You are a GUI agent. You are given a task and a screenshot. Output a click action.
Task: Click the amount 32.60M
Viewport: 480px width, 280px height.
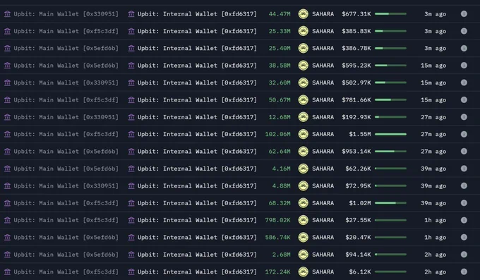click(x=280, y=83)
